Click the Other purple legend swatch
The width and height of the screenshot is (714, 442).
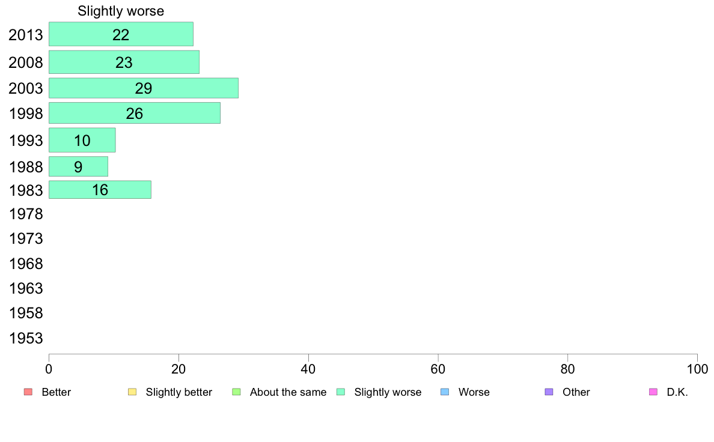(x=549, y=392)
